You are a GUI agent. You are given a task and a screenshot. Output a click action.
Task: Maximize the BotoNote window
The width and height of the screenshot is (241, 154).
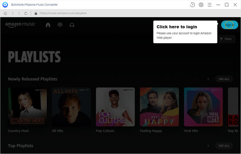[x=227, y=5]
